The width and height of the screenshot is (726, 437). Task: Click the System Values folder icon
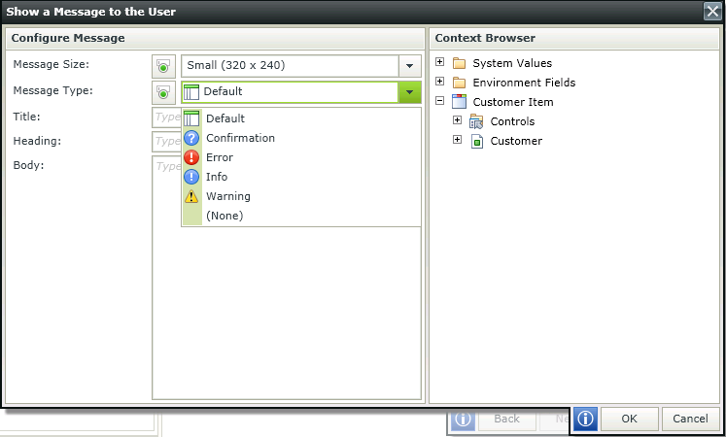tap(459, 63)
